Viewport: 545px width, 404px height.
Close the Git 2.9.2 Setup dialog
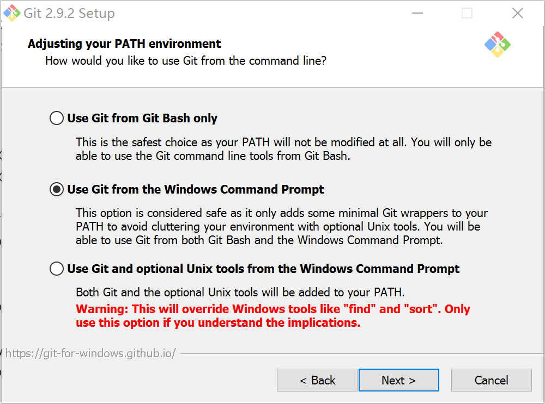(518, 13)
